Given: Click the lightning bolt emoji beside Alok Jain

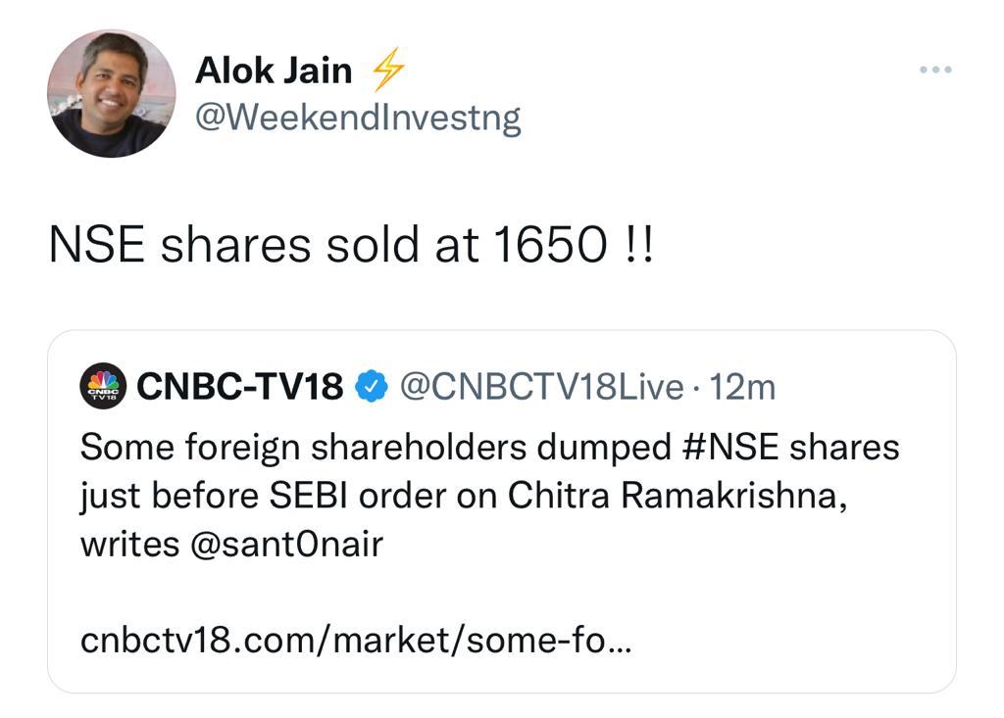Looking at the screenshot, I should (387, 71).
